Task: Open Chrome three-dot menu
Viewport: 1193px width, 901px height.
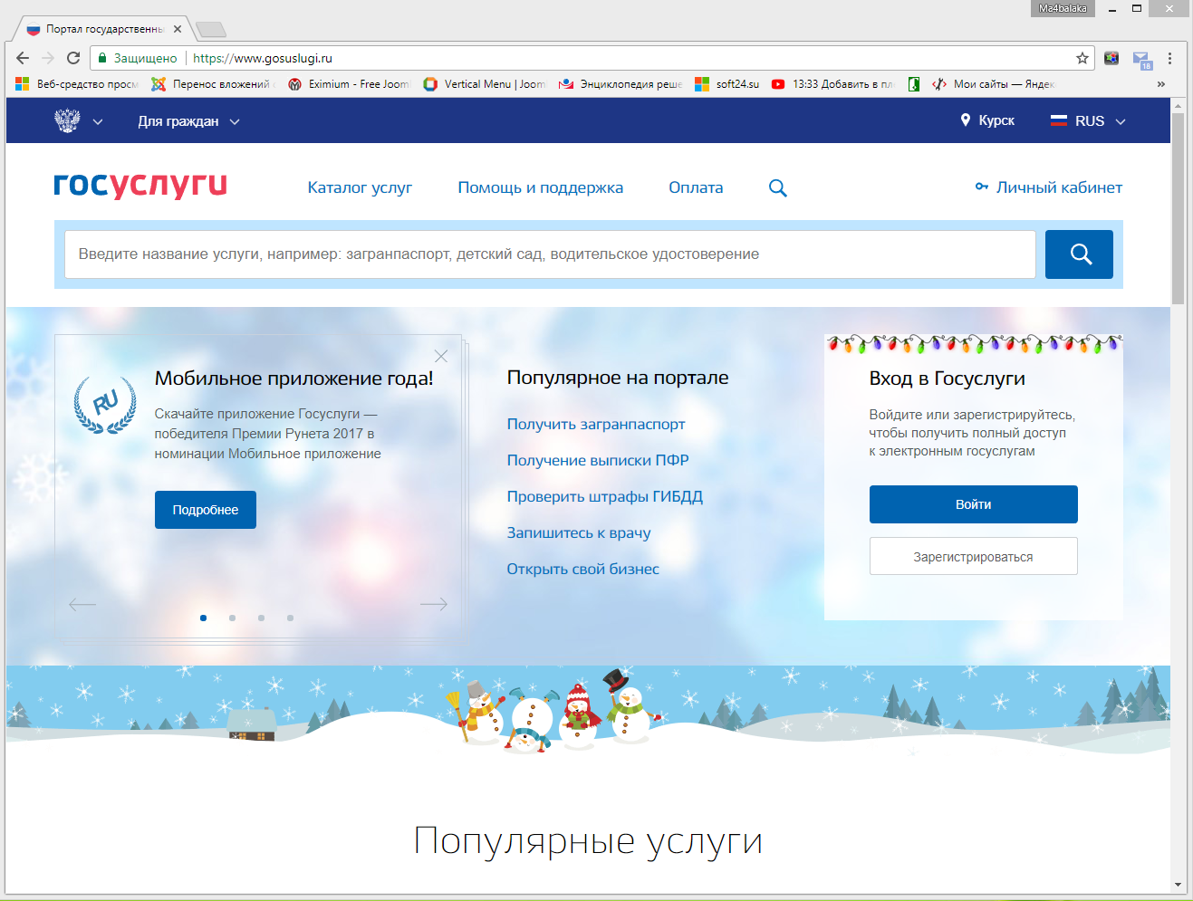Action: pos(1169,58)
